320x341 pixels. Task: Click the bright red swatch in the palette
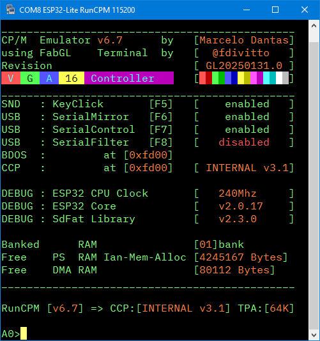[202, 78]
